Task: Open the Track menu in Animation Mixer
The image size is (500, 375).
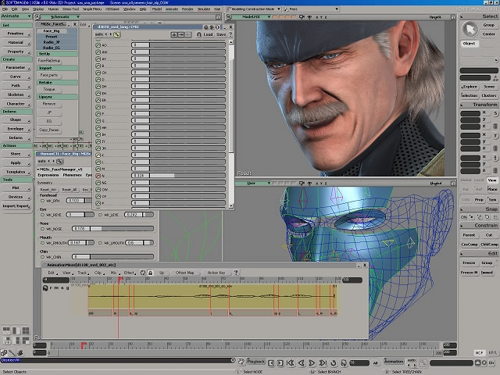Action: [82, 273]
